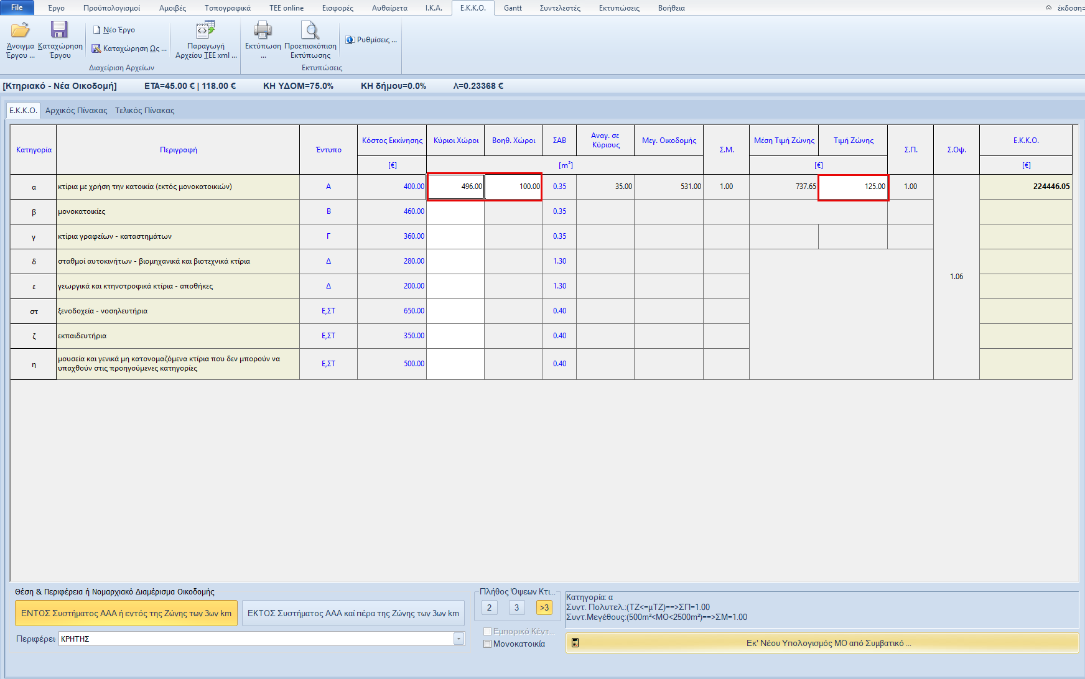Click the Τιμή Ζώνης field showing 125.00
The image size is (1085, 679).
pos(853,187)
